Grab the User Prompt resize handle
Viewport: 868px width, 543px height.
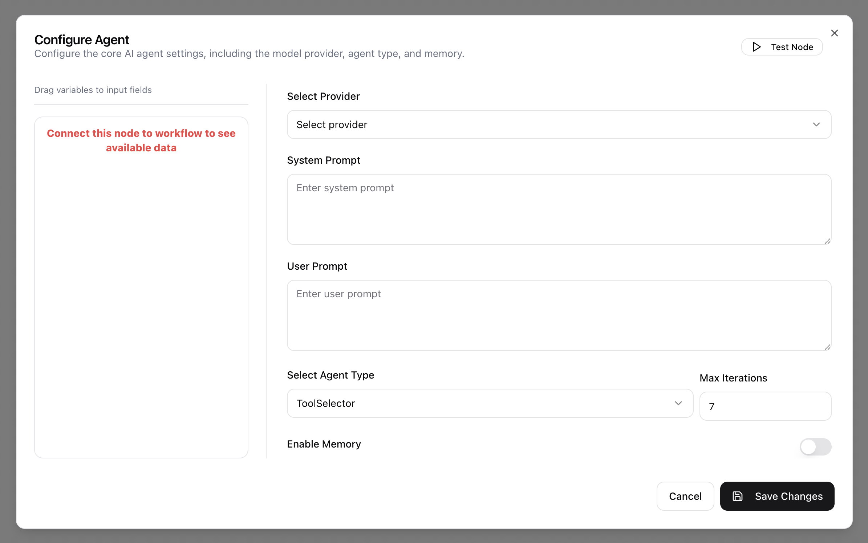tap(827, 347)
